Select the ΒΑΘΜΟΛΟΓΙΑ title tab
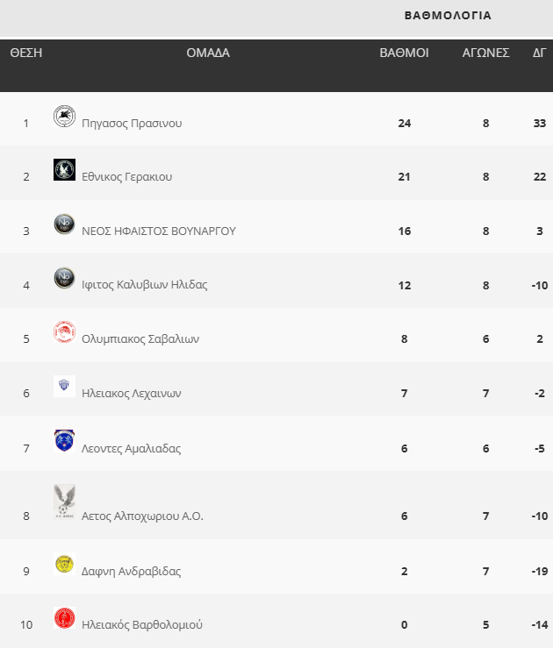This screenshot has width=553, height=655. (x=448, y=16)
